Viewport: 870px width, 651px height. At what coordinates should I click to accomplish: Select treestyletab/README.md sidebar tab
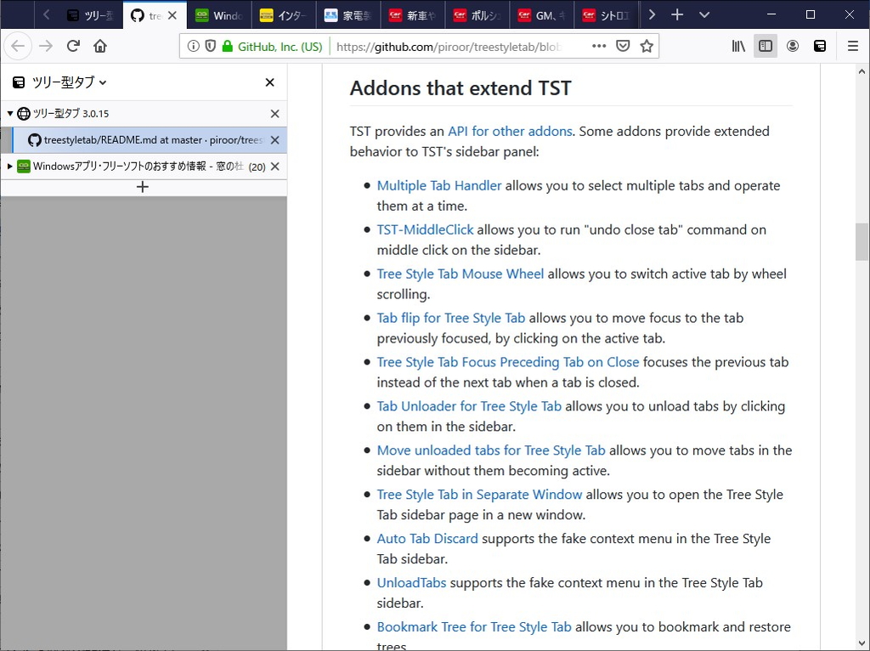(x=150, y=140)
